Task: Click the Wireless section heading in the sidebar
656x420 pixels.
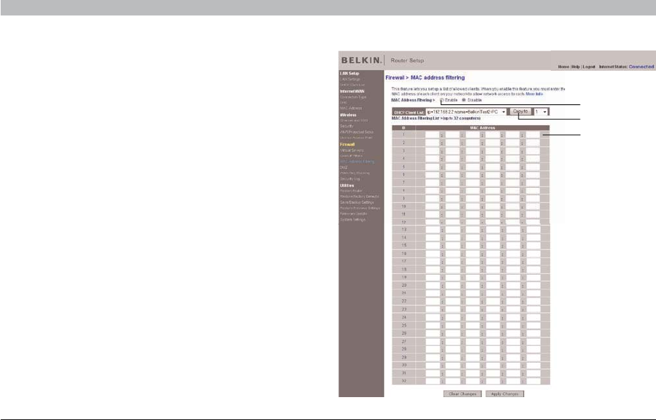Action: click(348, 115)
